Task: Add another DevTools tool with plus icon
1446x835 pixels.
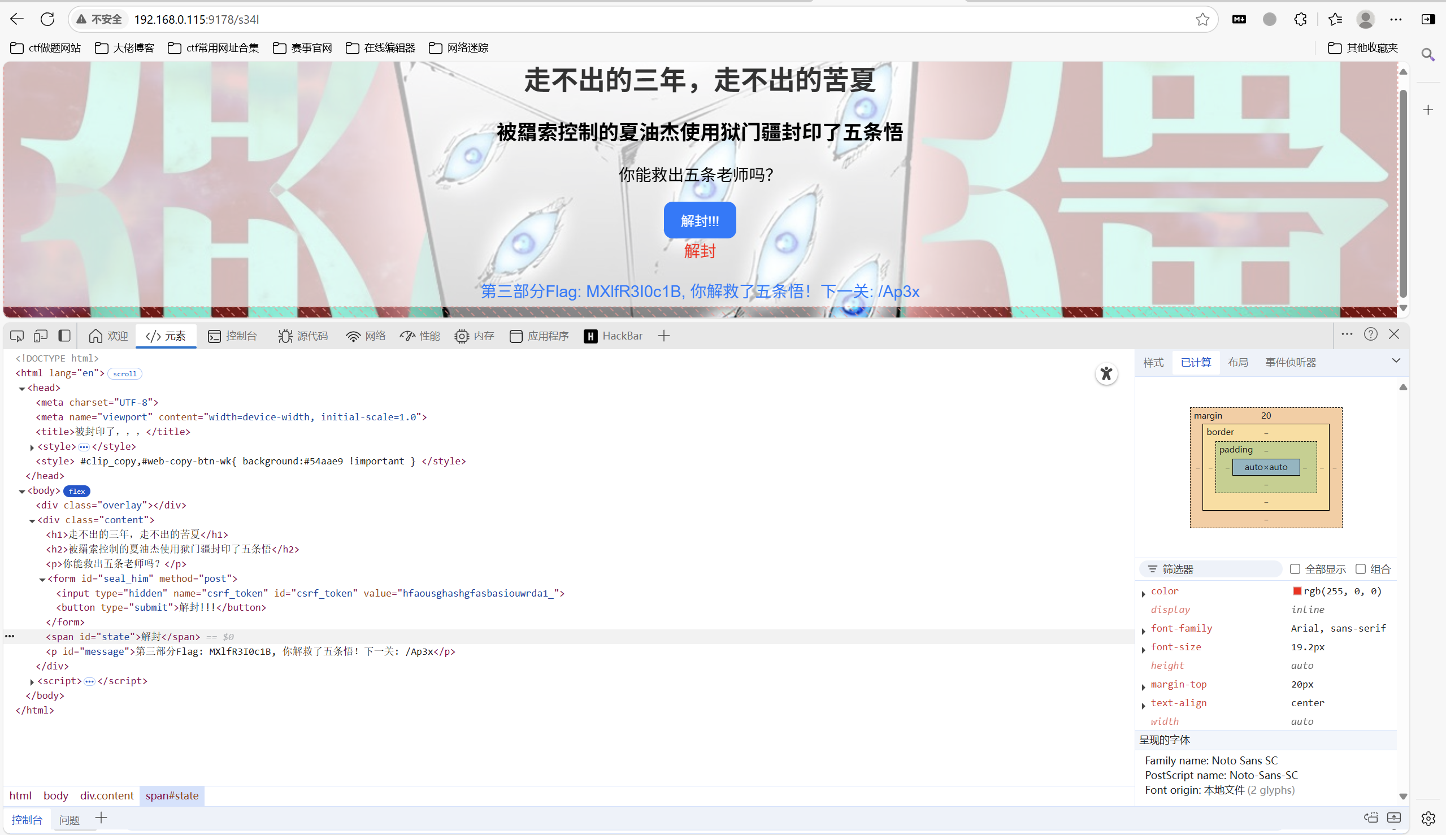Action: pyautogui.click(x=663, y=336)
